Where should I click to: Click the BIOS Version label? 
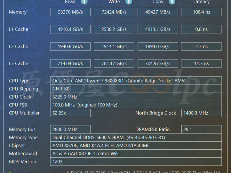coord(23,162)
